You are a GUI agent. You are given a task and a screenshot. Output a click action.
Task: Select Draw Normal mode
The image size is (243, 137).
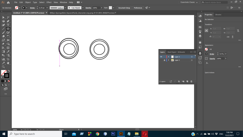(x=3, y=85)
